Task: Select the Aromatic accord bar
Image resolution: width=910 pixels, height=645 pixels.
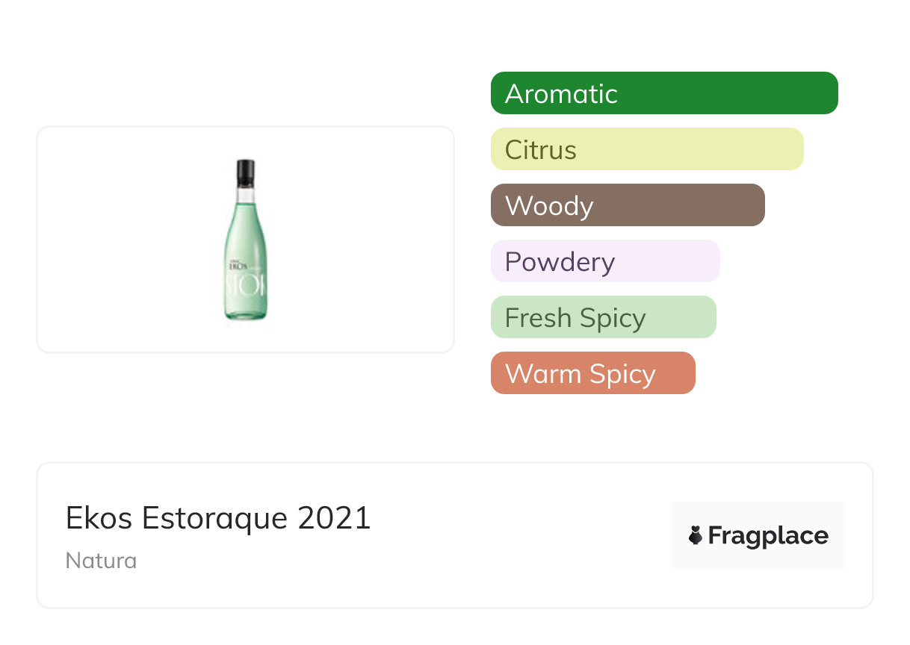Action: click(x=663, y=93)
